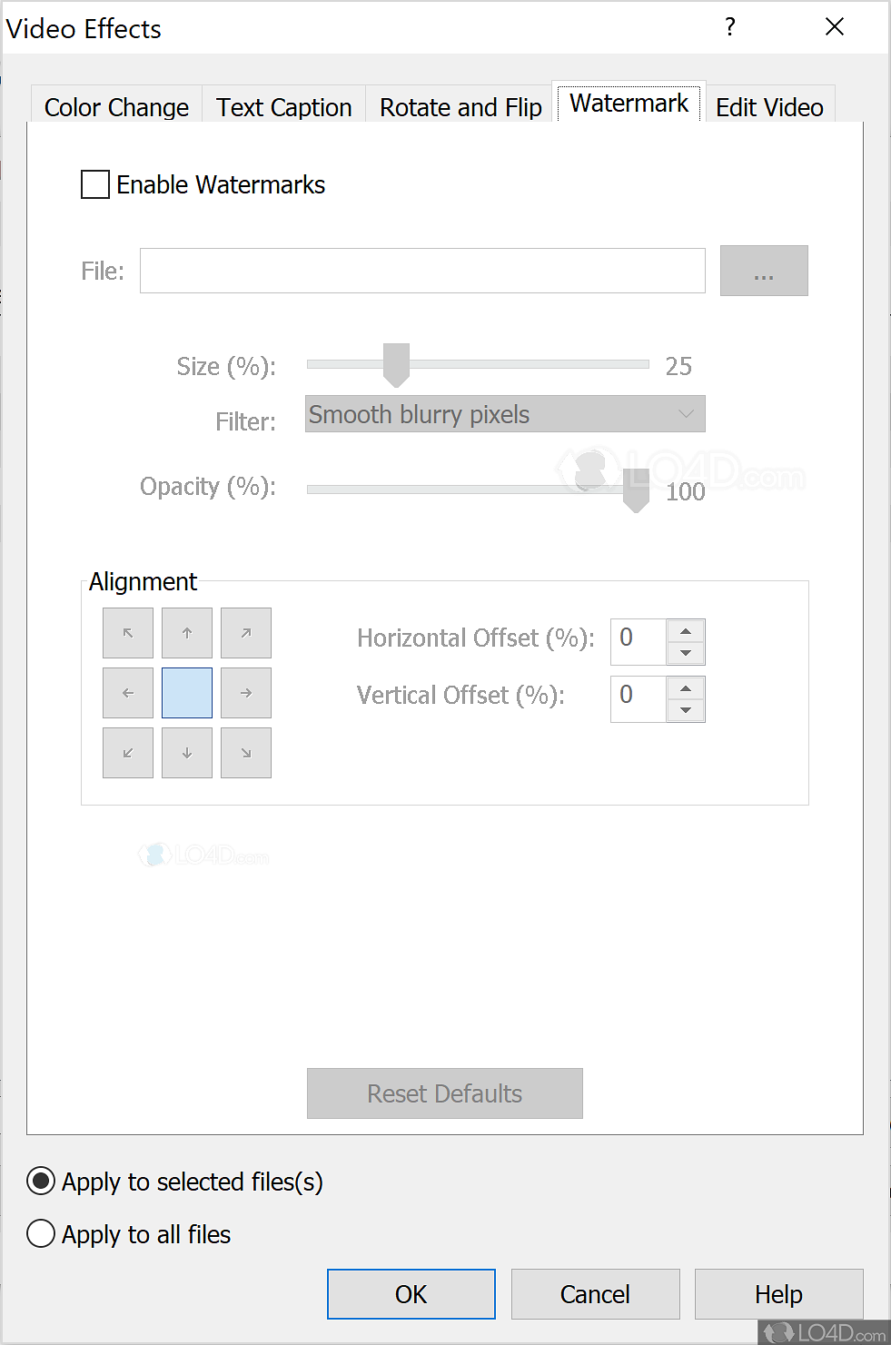The image size is (891, 1345).
Task: Select Apply to selected files option
Action: [41, 1182]
